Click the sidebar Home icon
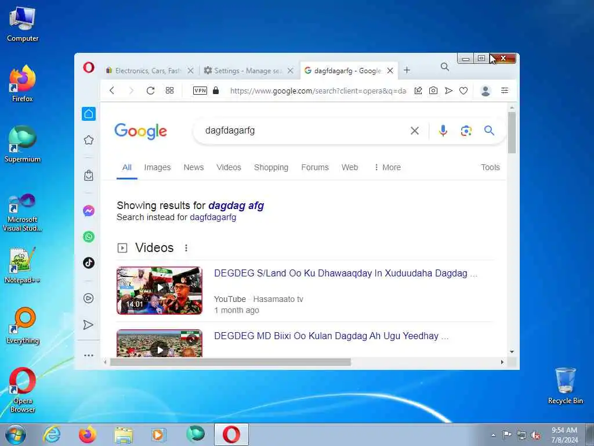594x446 pixels. tap(89, 114)
